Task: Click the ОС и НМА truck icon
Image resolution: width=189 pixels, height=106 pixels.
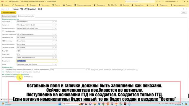Action: point(109,5)
